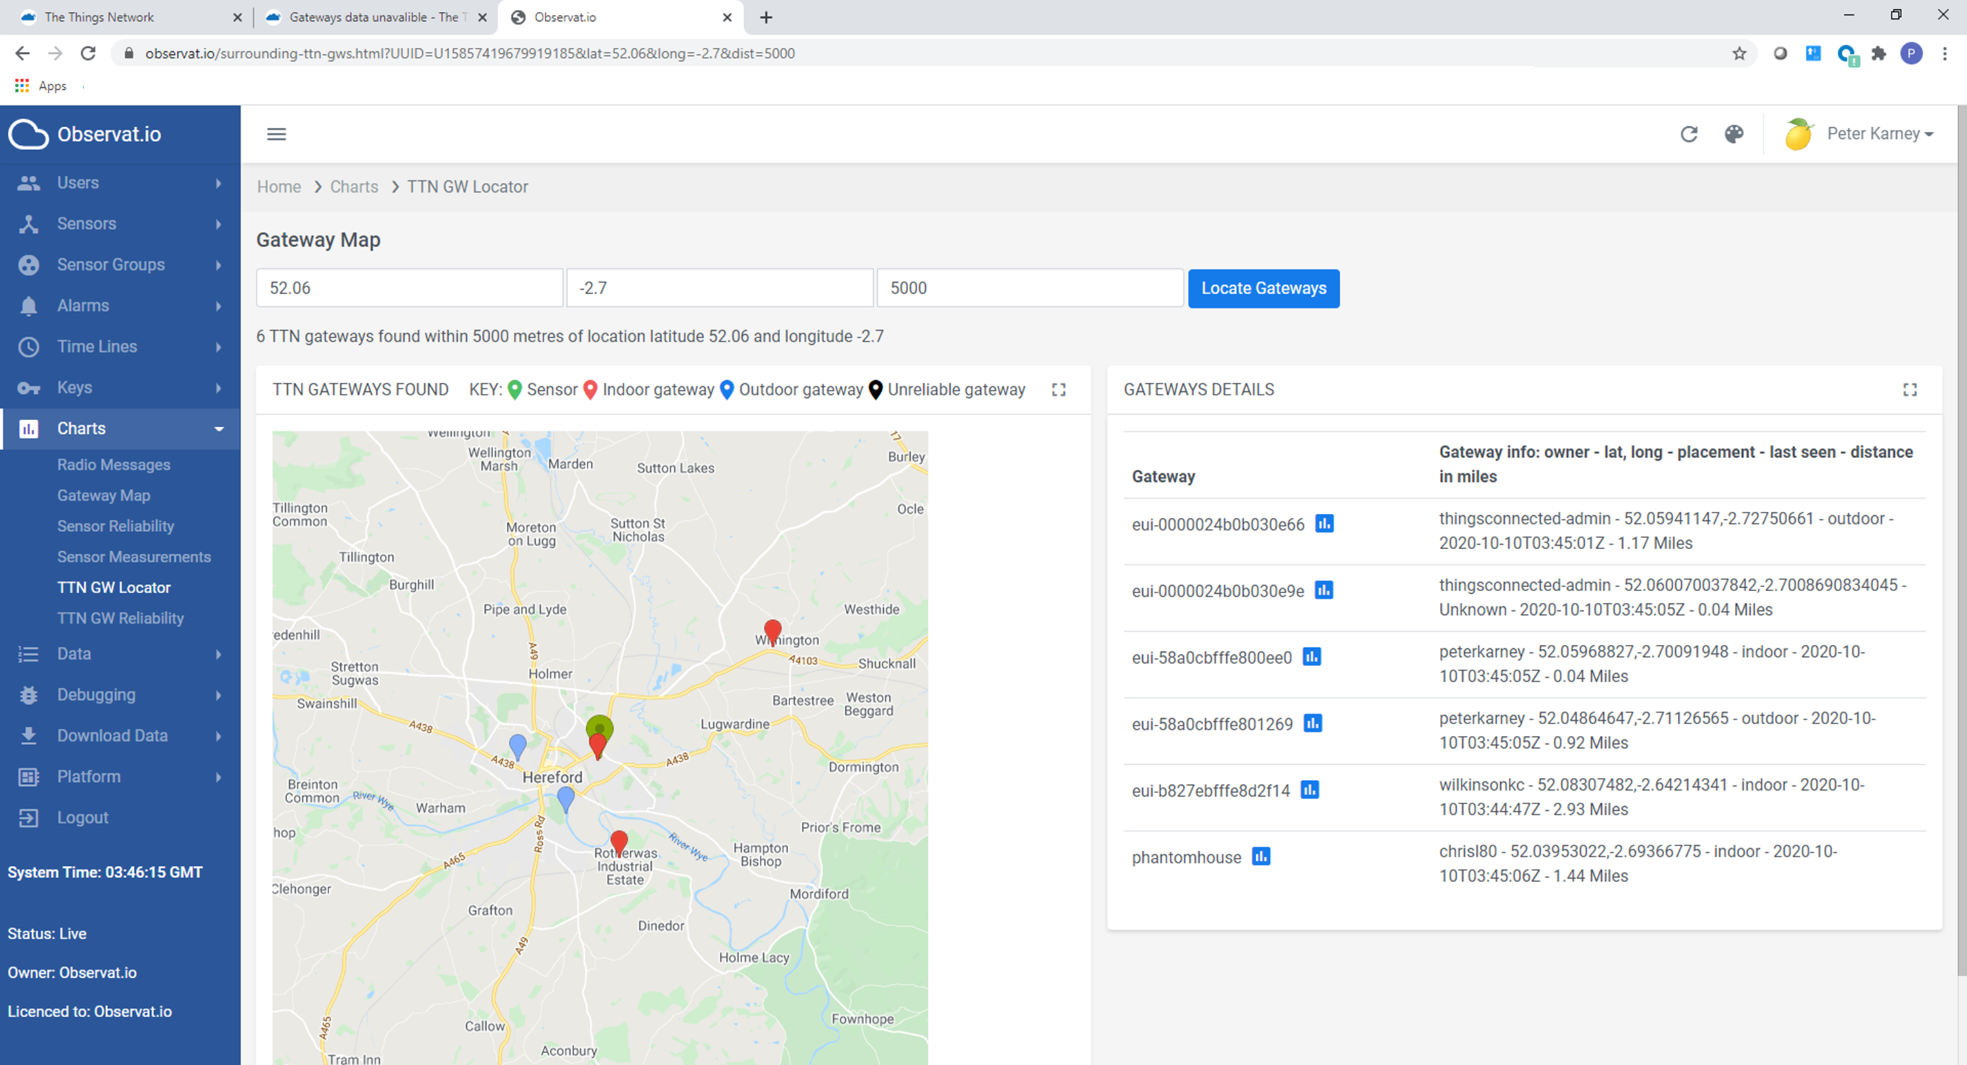Open the Peter Karney user dropdown

tap(1880, 134)
